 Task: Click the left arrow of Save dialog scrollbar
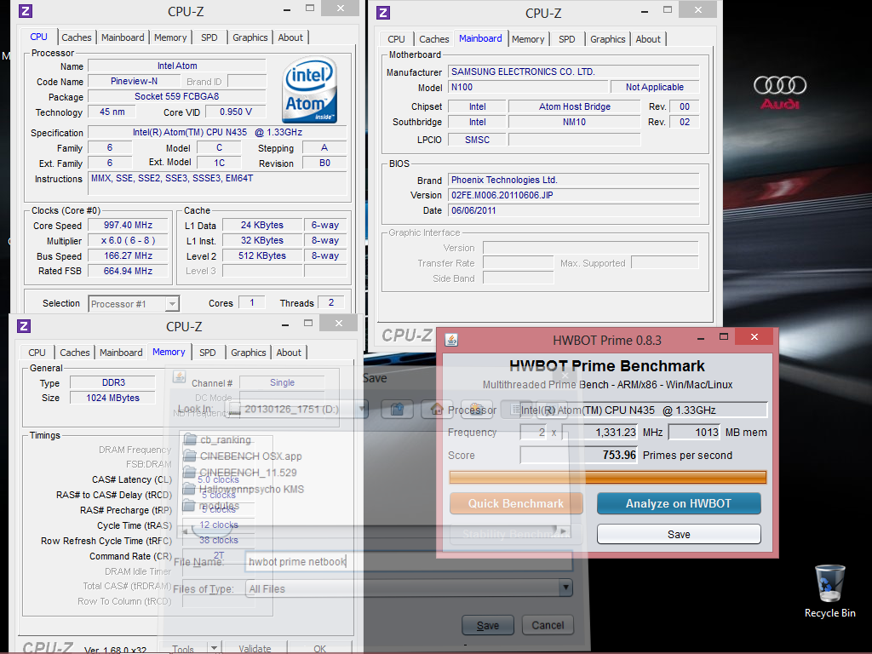[x=185, y=531]
